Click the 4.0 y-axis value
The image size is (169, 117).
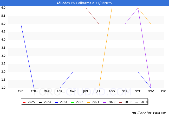tap(3, 40)
